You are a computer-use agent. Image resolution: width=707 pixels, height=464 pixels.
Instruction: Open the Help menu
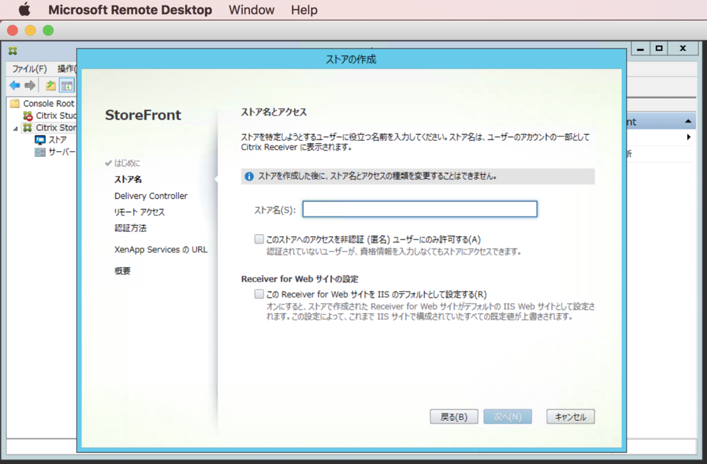[x=304, y=10]
